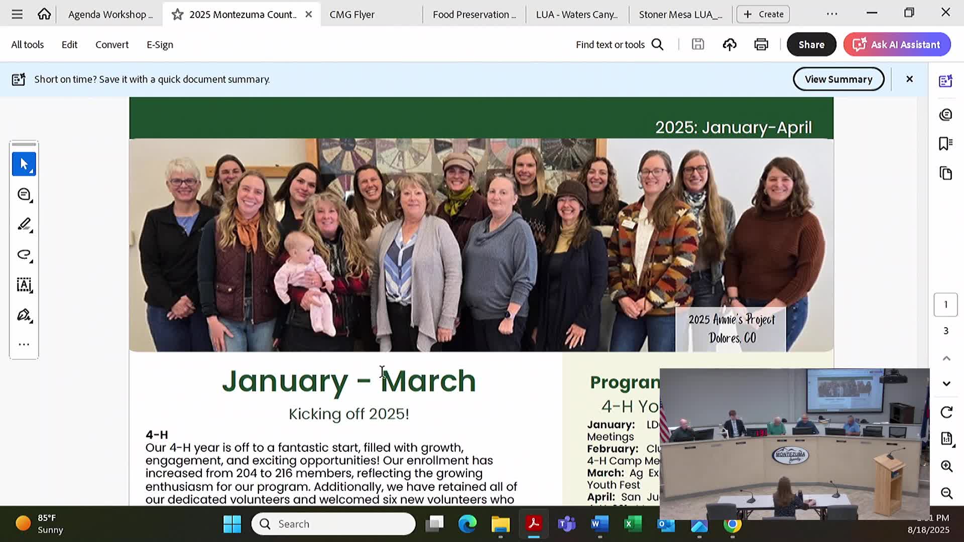The image size is (964, 542).
Task: Star the 2025 Montezuma County tab
Action: click(177, 15)
